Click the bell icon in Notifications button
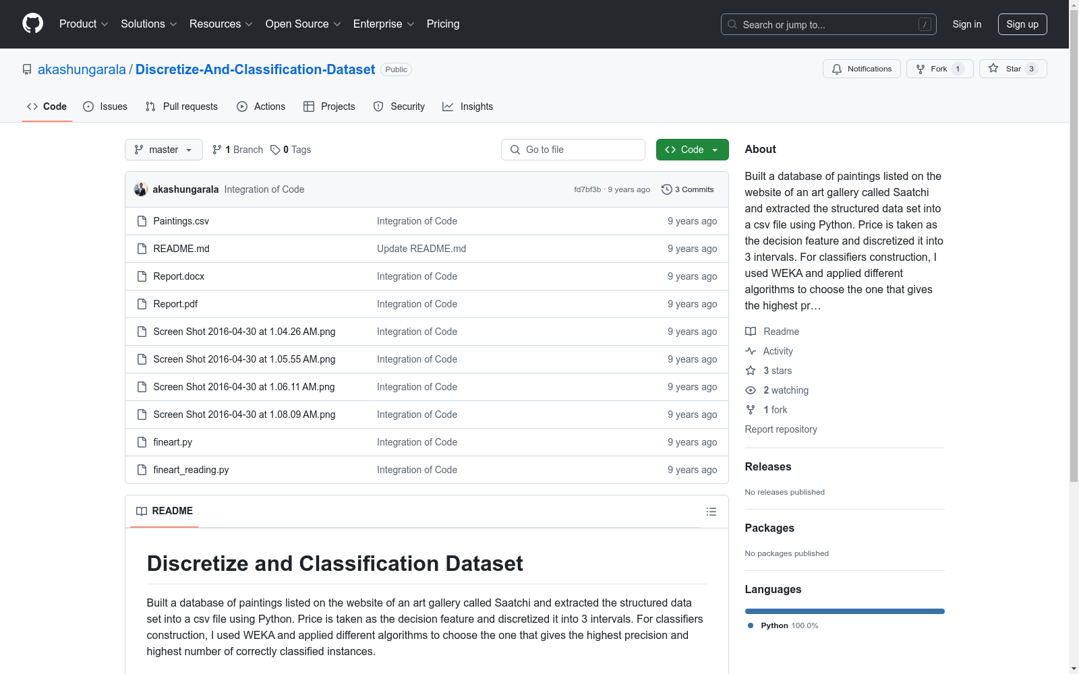Screen dimensions: 1079x674 point(837,69)
